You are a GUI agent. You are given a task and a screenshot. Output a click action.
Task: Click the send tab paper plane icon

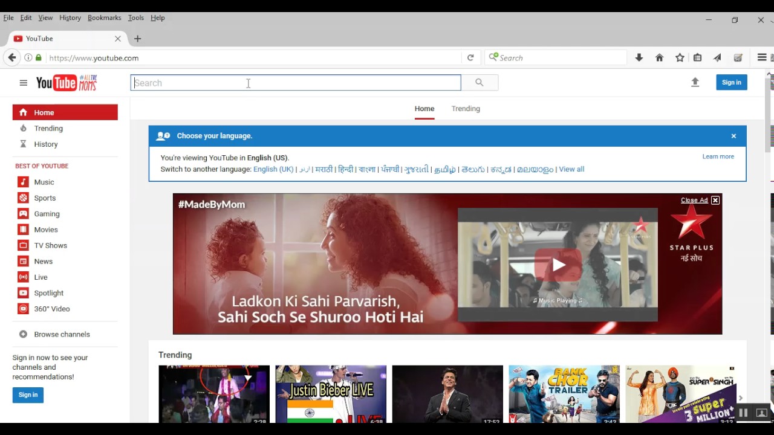point(717,58)
